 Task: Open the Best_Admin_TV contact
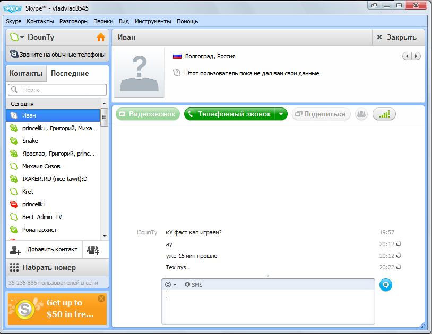53,217
